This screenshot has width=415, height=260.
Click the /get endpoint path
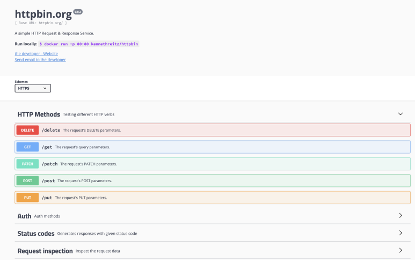point(47,147)
